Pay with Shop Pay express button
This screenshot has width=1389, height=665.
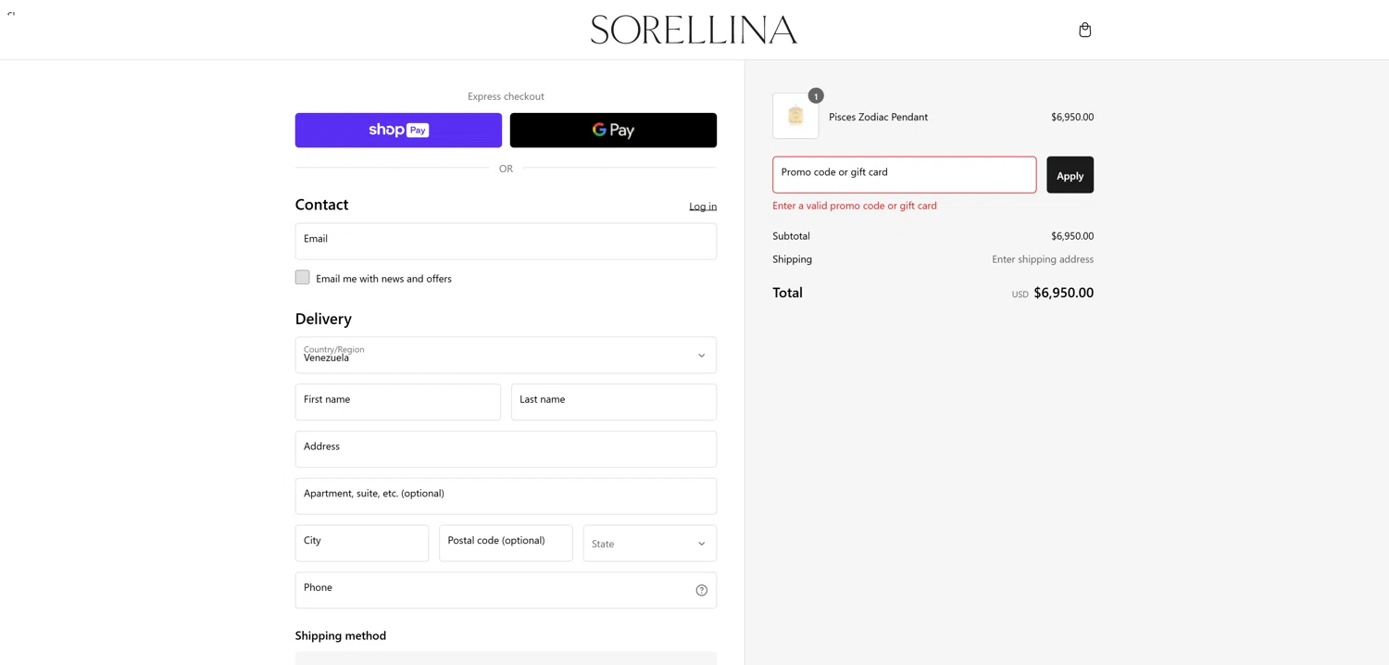point(398,131)
